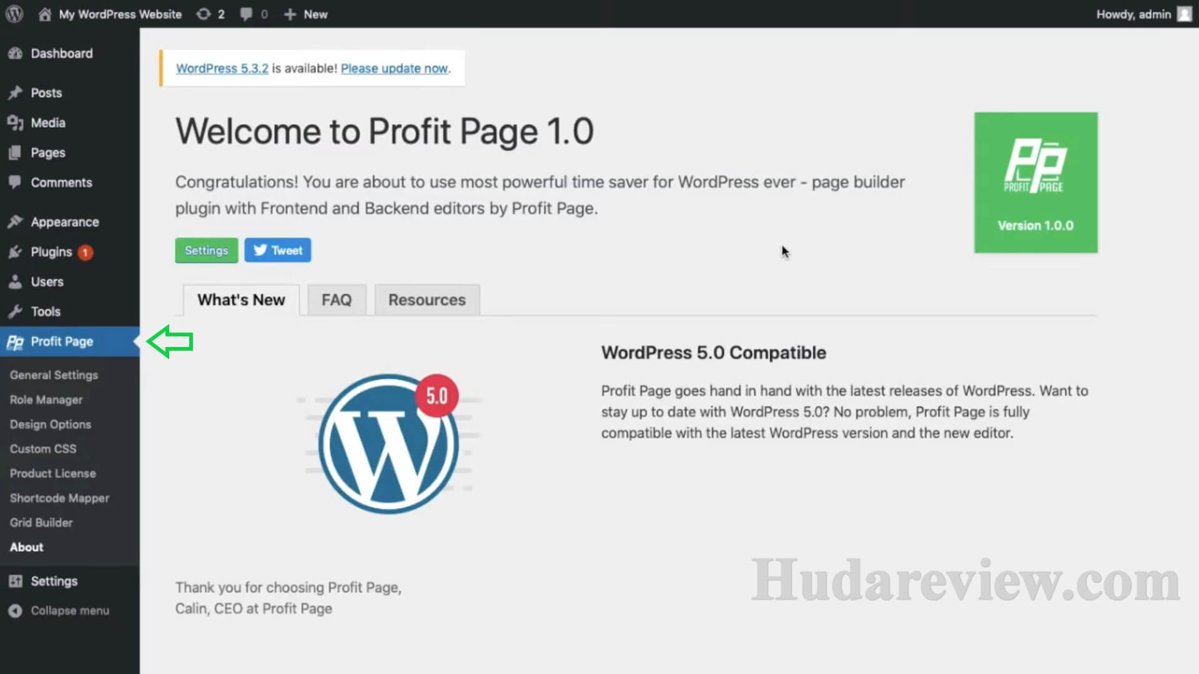Click the WordPress 5.0 logo image
Screen dimensions: 1199x674
coord(388,444)
